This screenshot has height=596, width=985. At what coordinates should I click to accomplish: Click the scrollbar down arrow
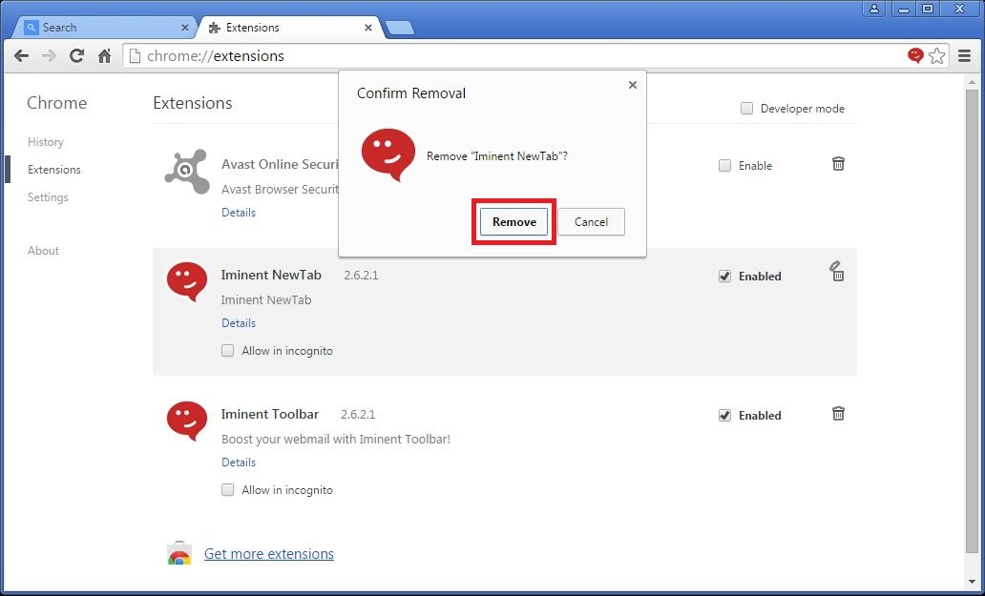tap(973, 581)
